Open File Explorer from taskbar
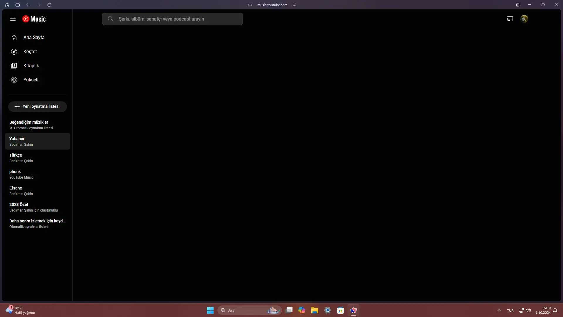Viewport: 563px width, 317px height. pyautogui.click(x=315, y=310)
